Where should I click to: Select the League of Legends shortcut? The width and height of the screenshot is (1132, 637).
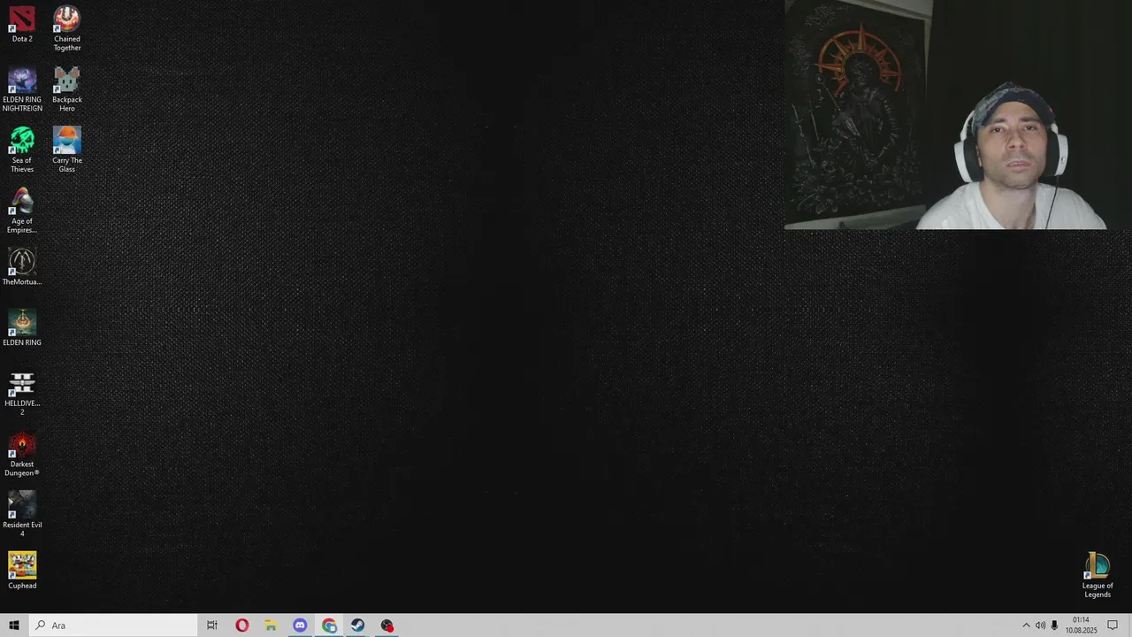pyautogui.click(x=1098, y=575)
